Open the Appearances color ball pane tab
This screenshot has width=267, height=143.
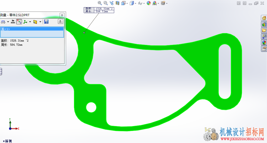(264, 43)
